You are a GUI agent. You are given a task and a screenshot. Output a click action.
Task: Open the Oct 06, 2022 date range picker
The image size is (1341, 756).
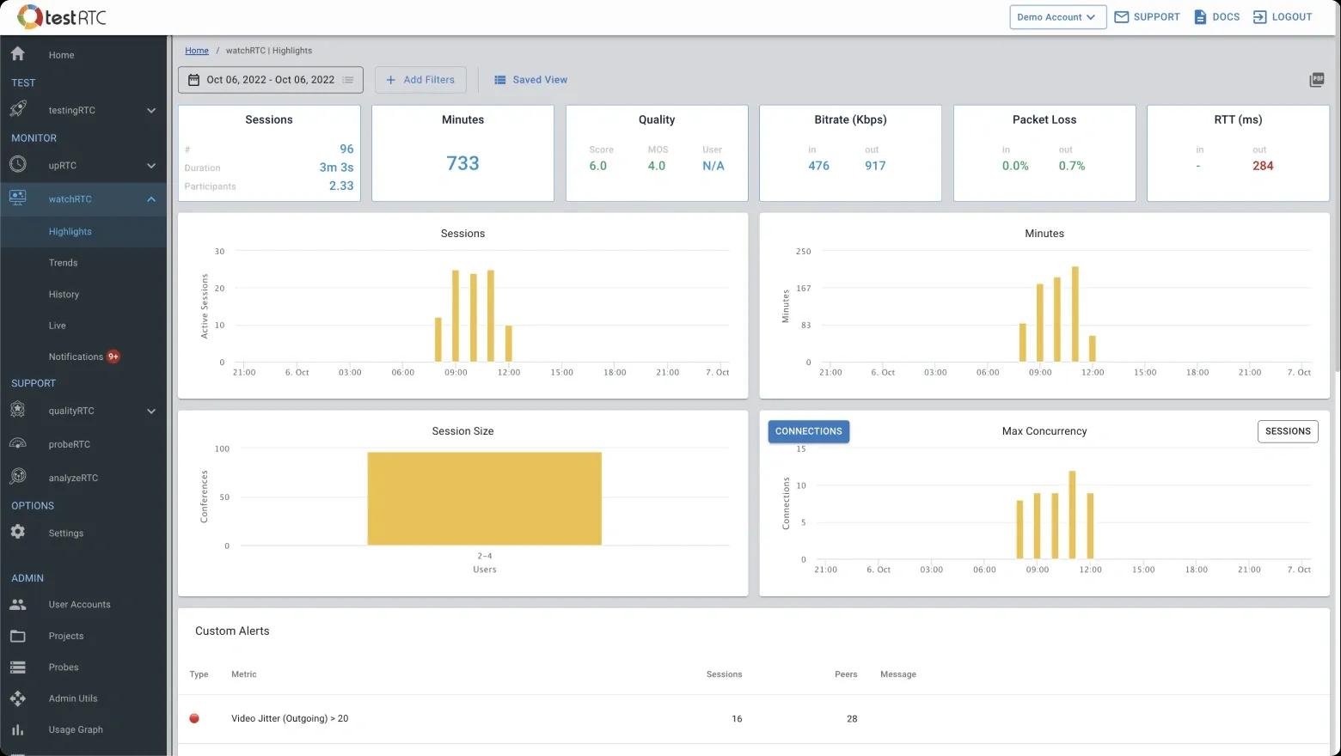270,80
